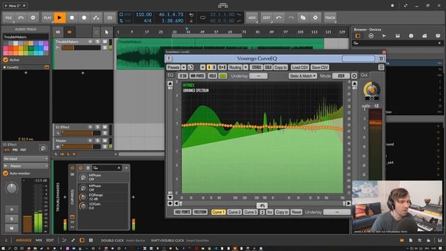This screenshot has height=251, width=446.
Task: Adjust the Master track volume fader
Action: pyautogui.click(x=81, y=147)
